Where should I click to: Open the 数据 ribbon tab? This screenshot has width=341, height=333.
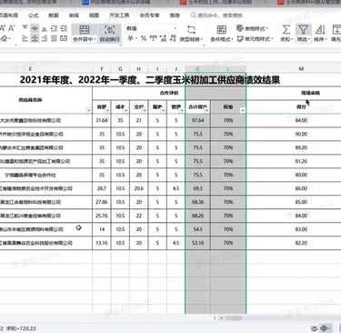coord(54,15)
